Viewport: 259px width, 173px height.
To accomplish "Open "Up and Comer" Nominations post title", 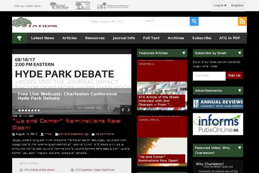I will click(66, 124).
